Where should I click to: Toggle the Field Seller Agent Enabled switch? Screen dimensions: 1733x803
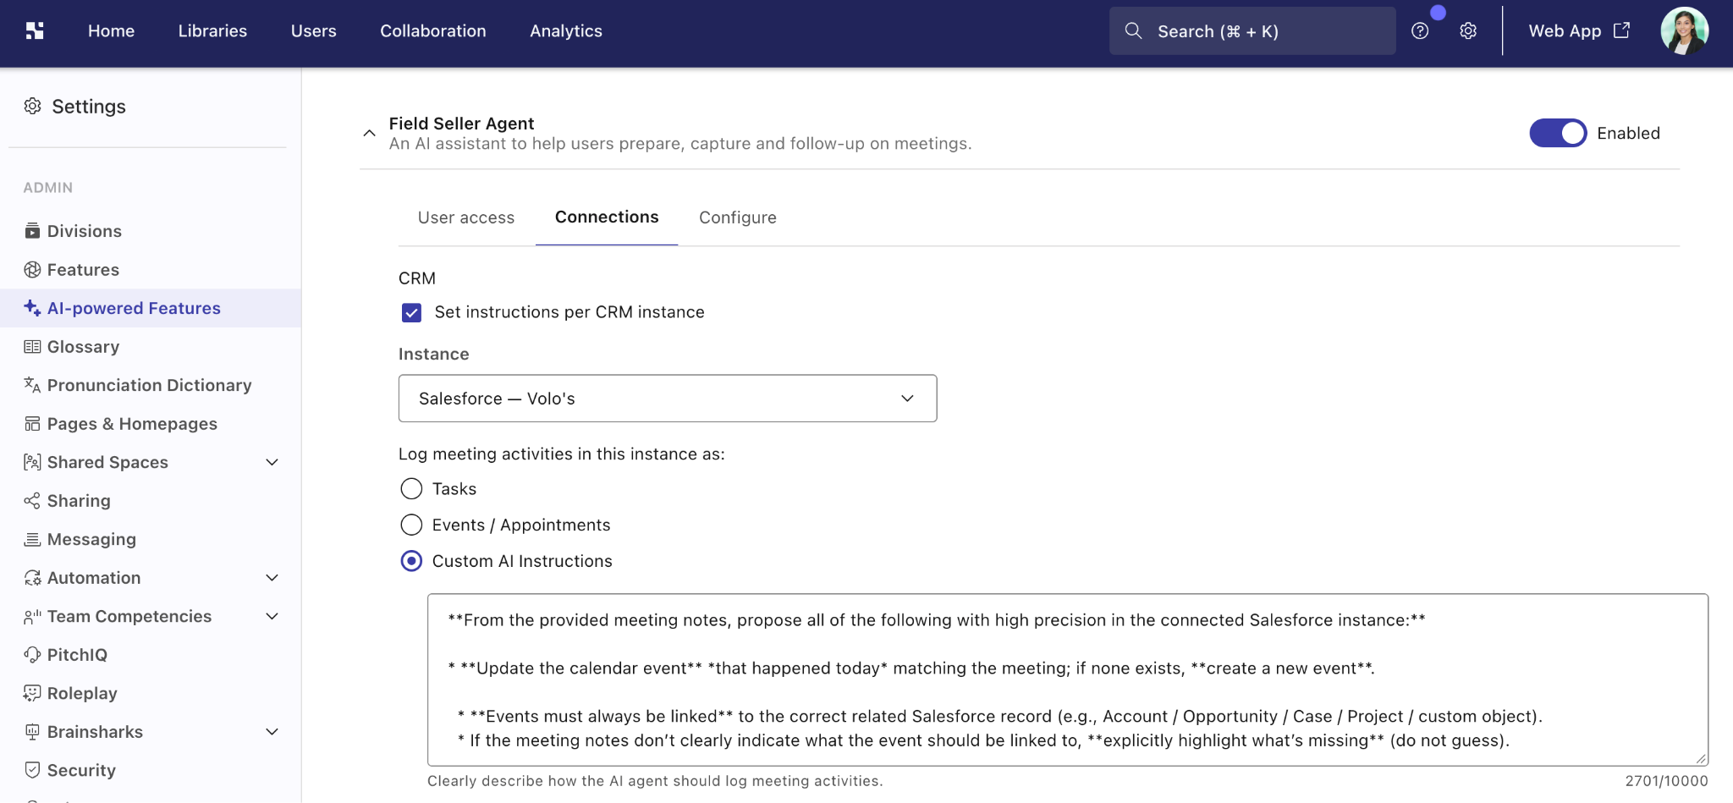pos(1558,133)
